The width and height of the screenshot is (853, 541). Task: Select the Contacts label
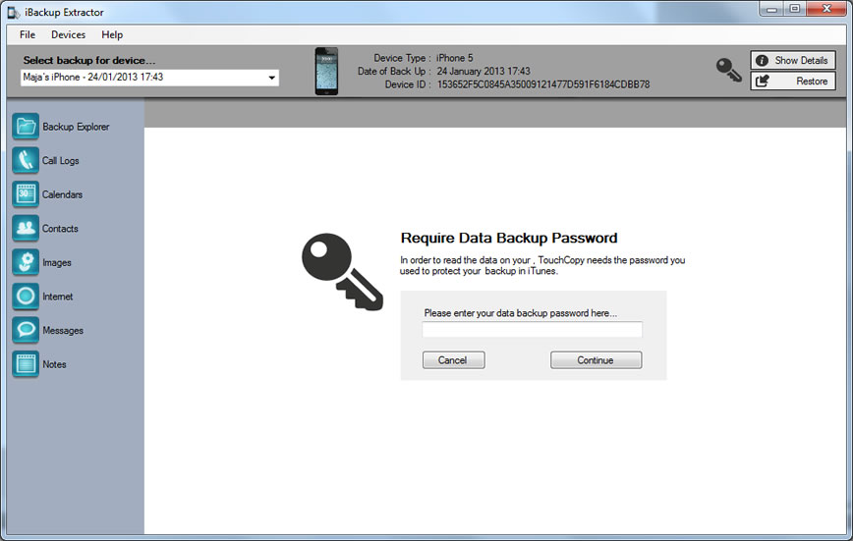coord(60,229)
